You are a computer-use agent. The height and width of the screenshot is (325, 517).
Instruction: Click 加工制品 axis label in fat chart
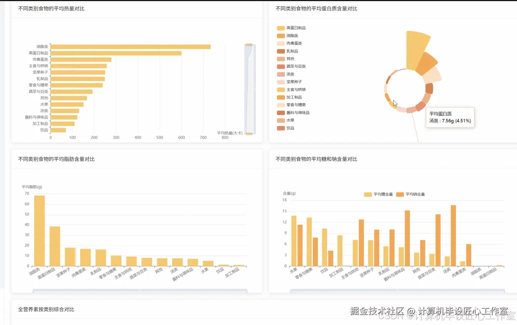tap(232, 273)
